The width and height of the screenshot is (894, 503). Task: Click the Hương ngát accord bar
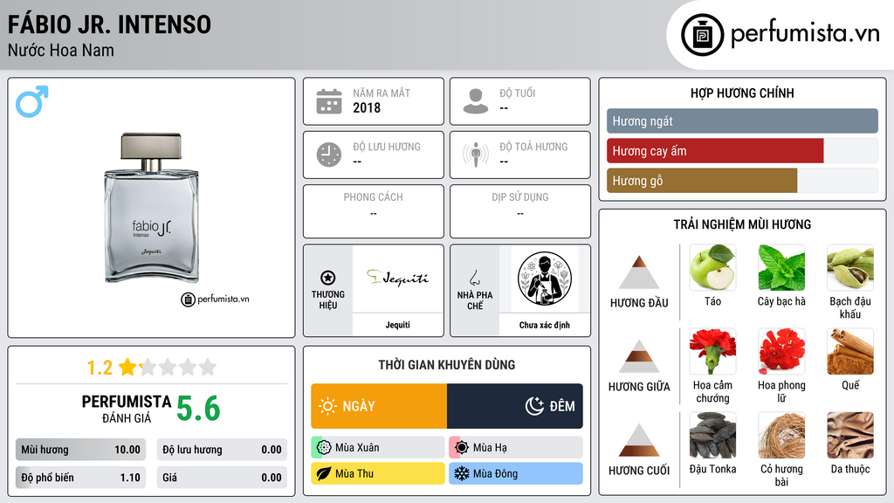click(x=742, y=121)
